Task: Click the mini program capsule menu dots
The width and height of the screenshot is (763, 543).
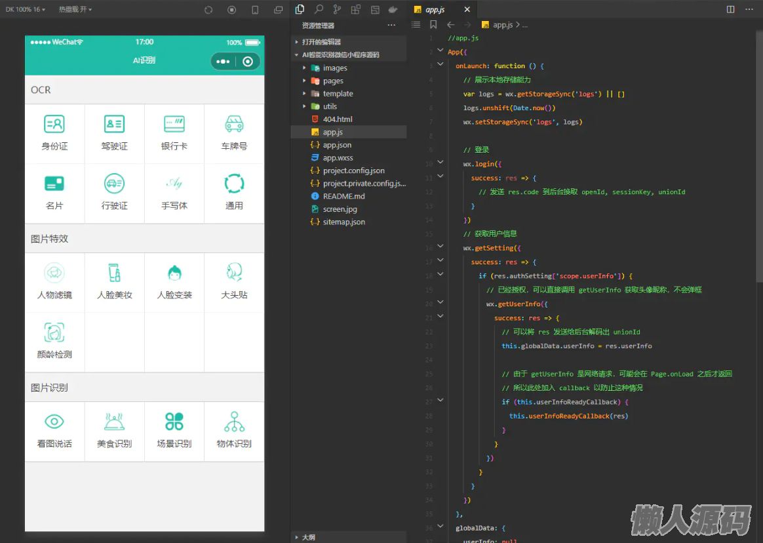Action: (224, 62)
